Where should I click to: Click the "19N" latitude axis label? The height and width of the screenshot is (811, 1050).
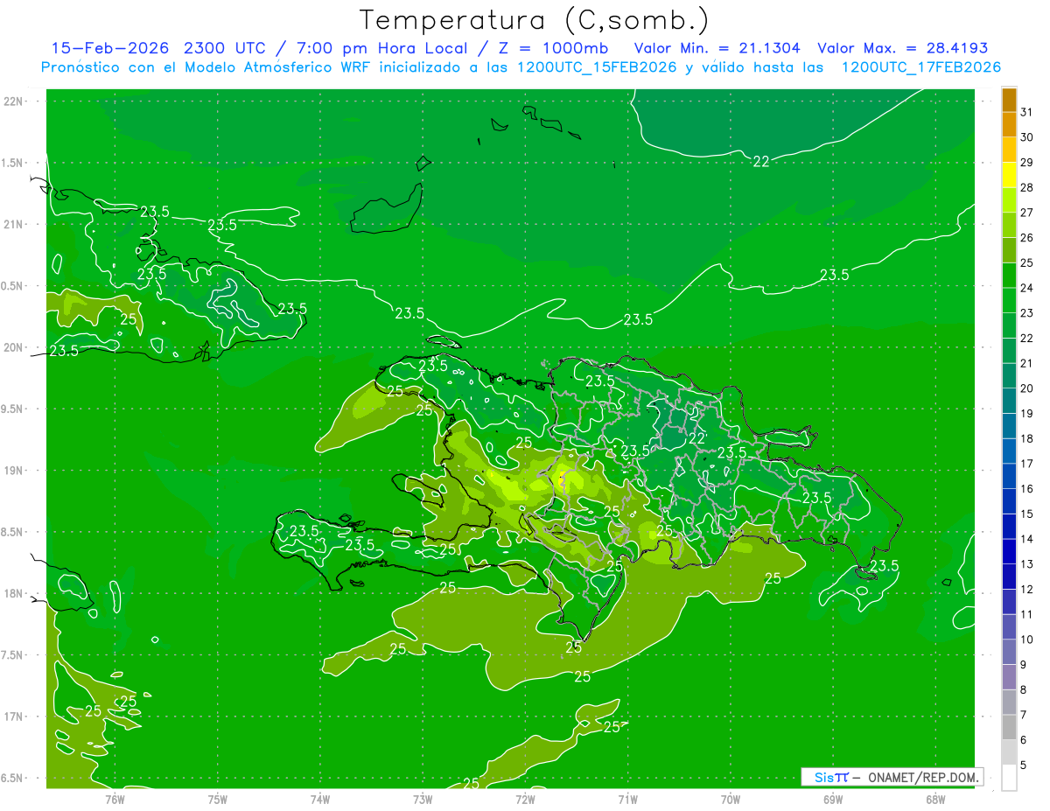(12, 472)
